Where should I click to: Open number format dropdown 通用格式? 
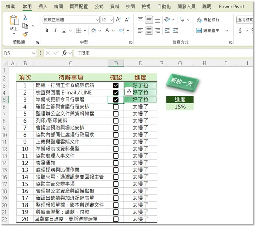[245, 20]
